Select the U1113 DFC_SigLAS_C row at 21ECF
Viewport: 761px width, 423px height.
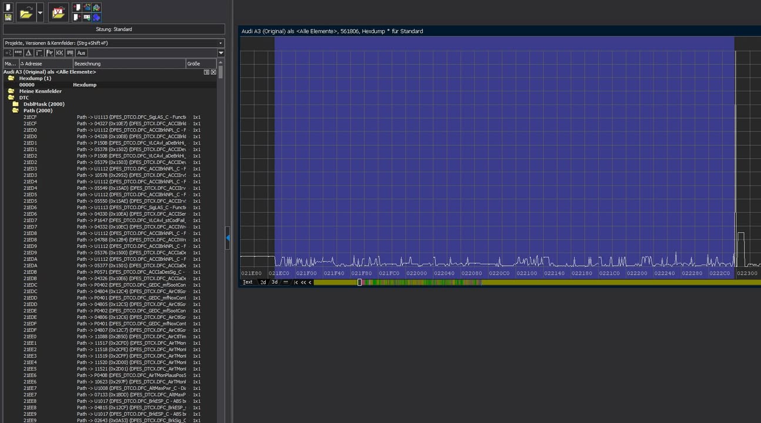[x=110, y=117]
